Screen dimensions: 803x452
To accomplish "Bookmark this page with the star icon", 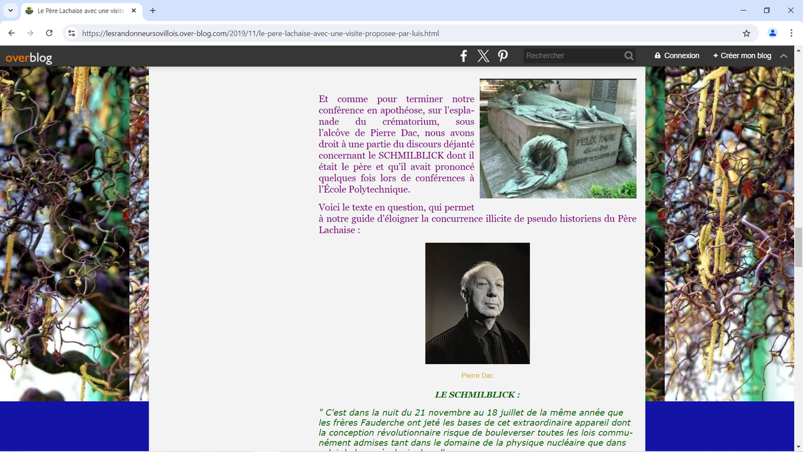I will point(747,33).
